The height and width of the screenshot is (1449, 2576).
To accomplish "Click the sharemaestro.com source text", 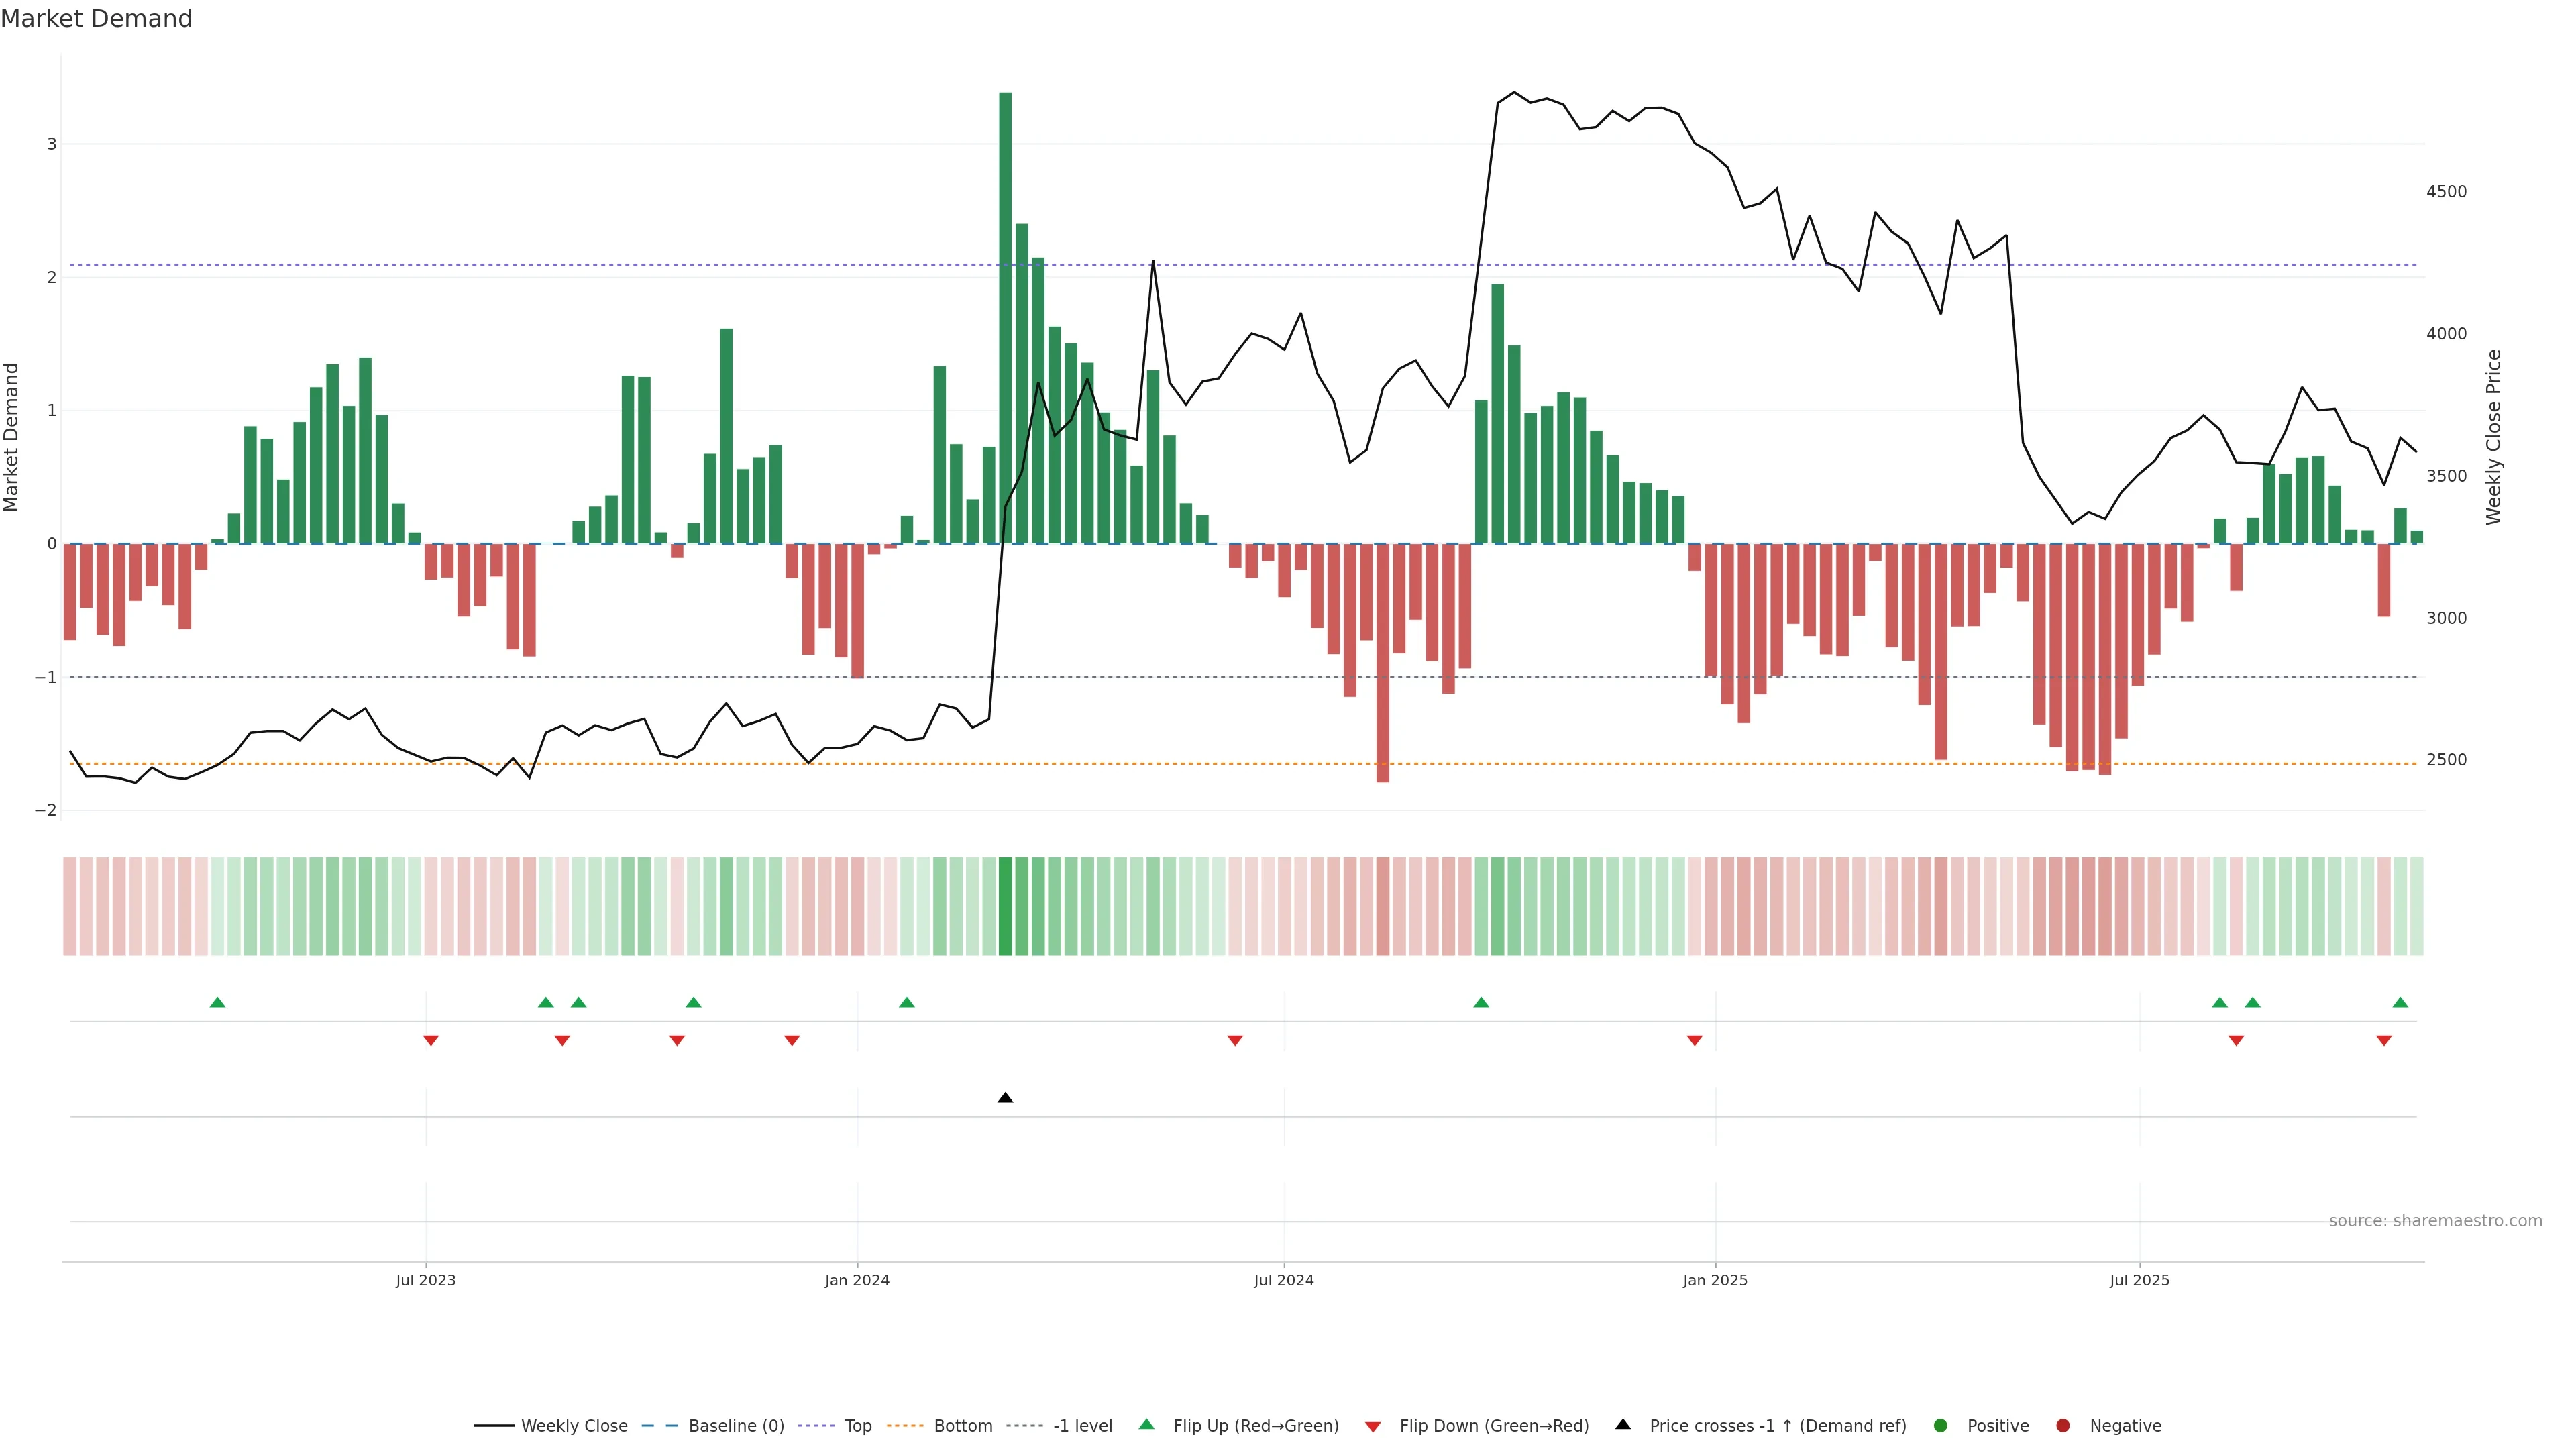I will pyautogui.click(x=2435, y=1221).
